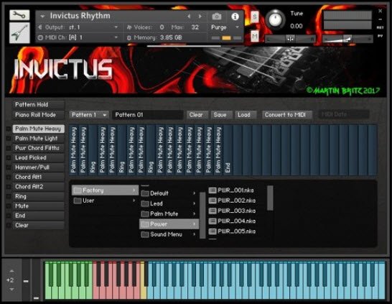Raise keyboard octave with up arrow

click(x=11, y=271)
